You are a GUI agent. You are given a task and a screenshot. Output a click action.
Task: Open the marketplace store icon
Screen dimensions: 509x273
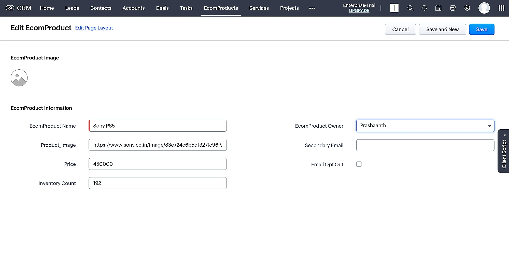(x=453, y=8)
